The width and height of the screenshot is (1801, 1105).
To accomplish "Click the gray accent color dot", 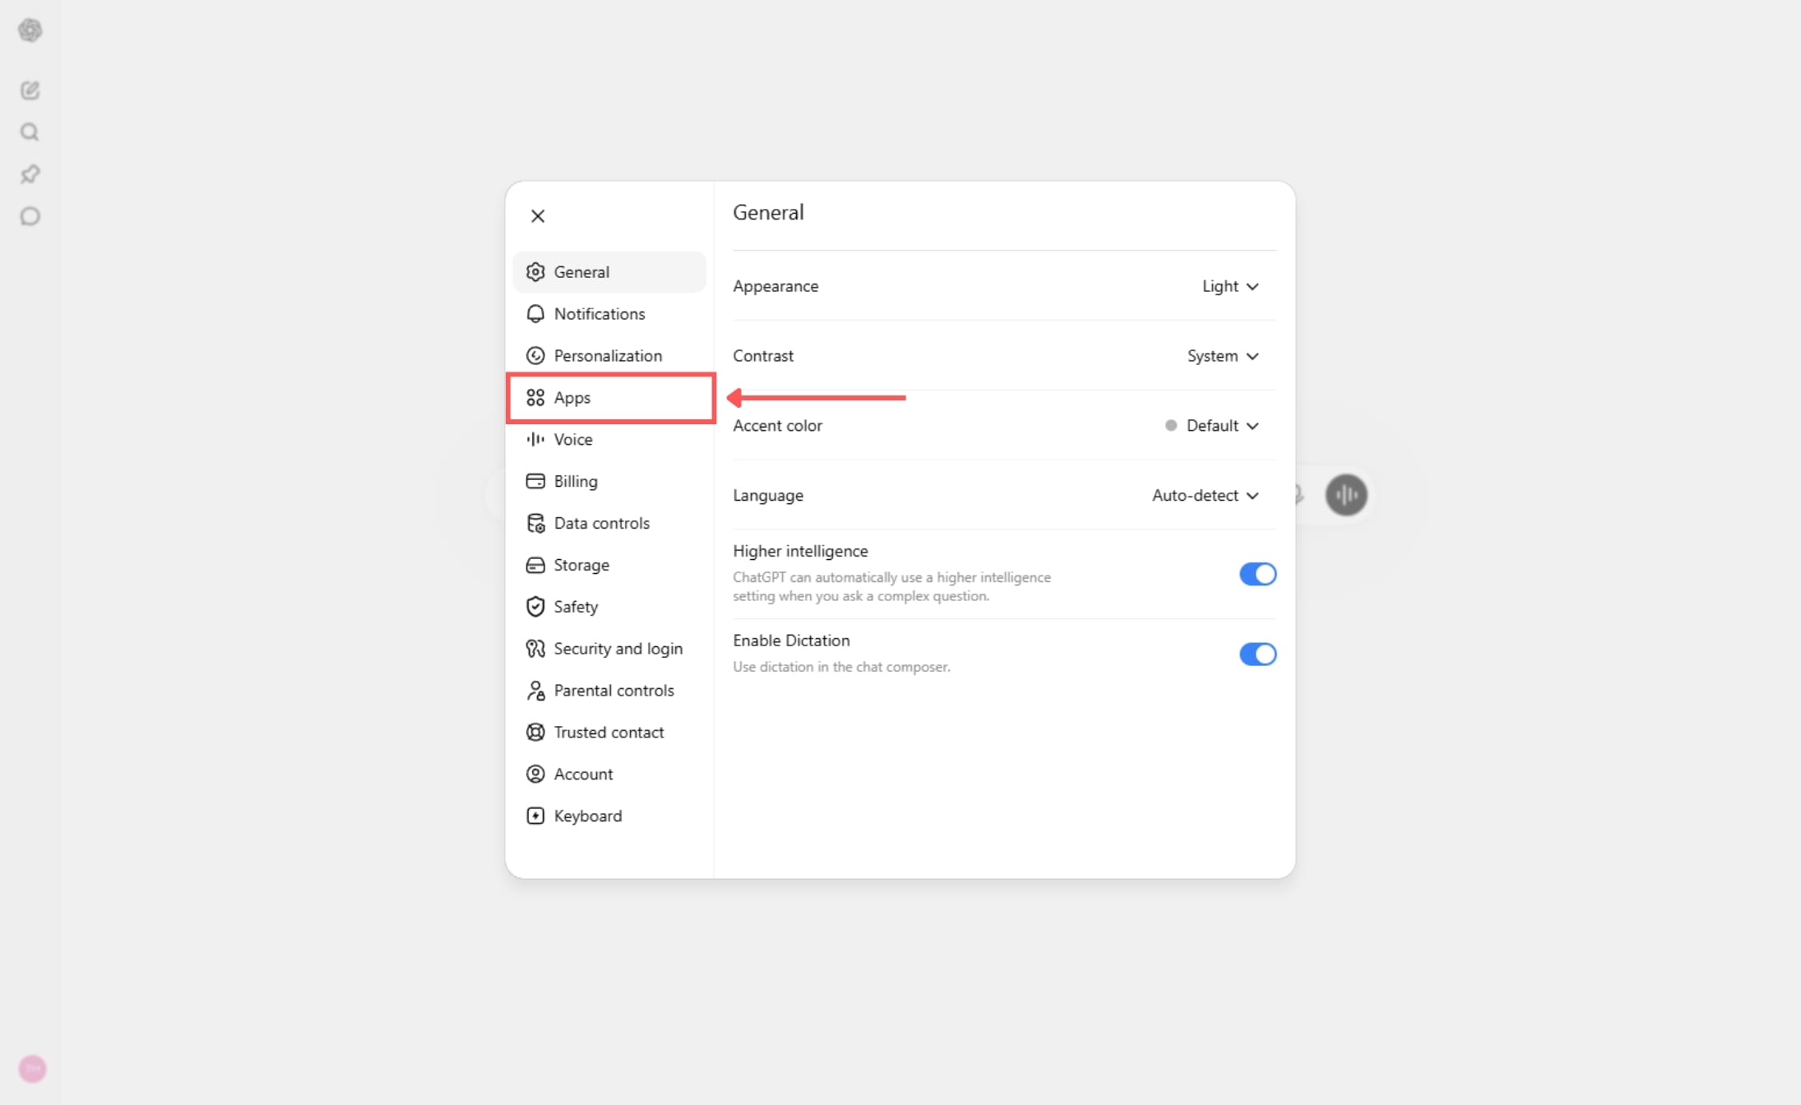I will coord(1170,426).
